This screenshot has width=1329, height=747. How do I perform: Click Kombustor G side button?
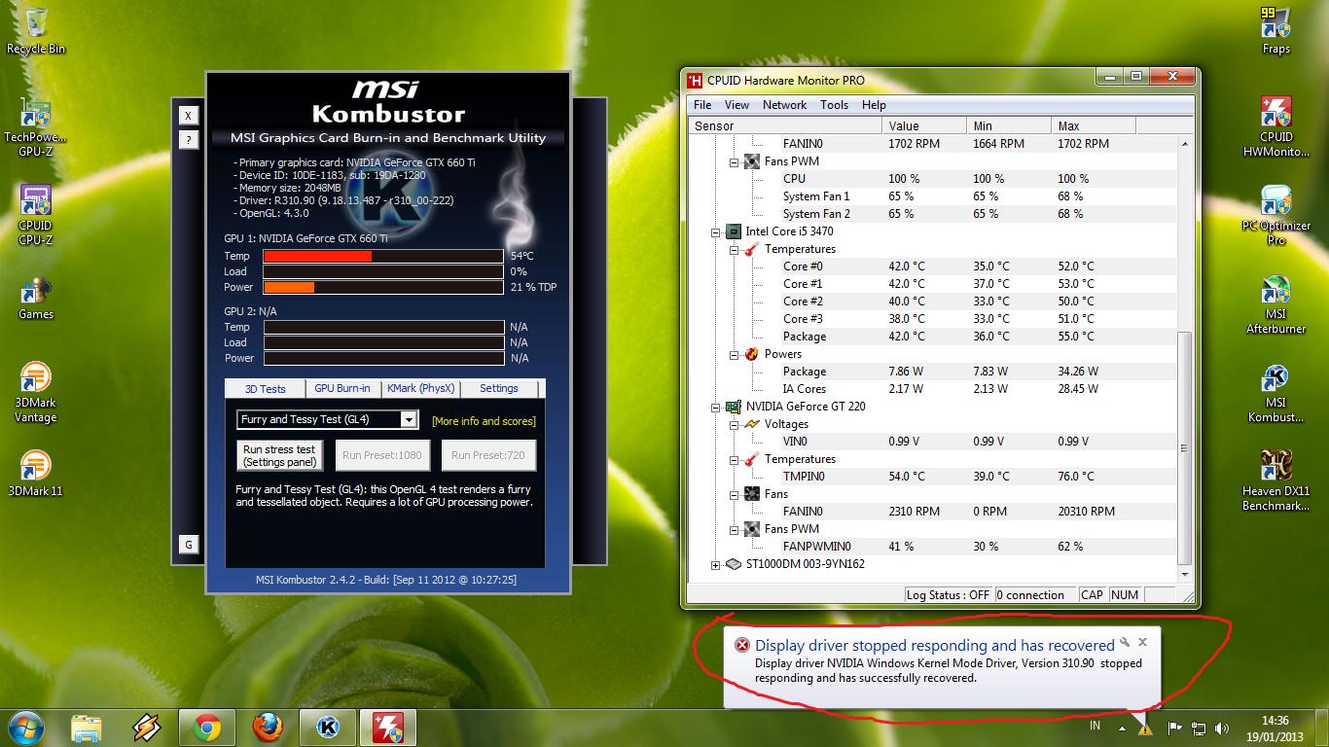188,545
